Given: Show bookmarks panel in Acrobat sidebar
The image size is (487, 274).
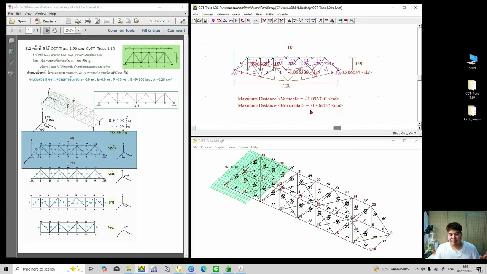Looking at the screenshot, I should [x=11, y=51].
